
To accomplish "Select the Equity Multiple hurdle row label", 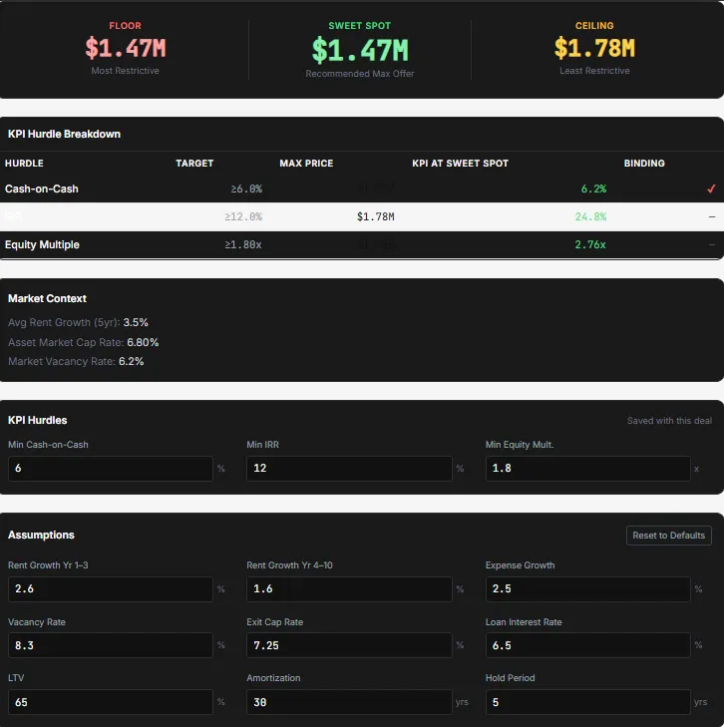I will pos(42,244).
